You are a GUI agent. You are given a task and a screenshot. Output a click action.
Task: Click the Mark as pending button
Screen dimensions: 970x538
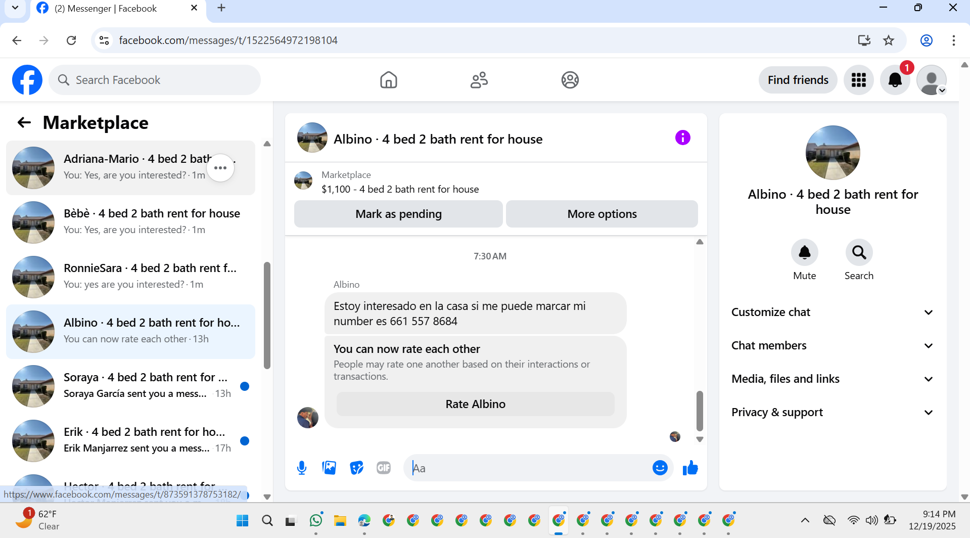(398, 214)
